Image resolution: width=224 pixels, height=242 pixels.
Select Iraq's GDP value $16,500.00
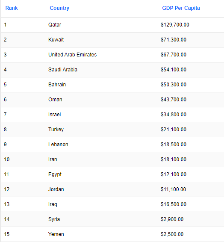tap(174, 204)
